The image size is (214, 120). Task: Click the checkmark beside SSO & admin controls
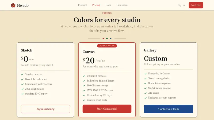146,88
